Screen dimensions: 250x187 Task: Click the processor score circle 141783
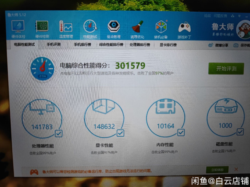[x=42, y=119]
